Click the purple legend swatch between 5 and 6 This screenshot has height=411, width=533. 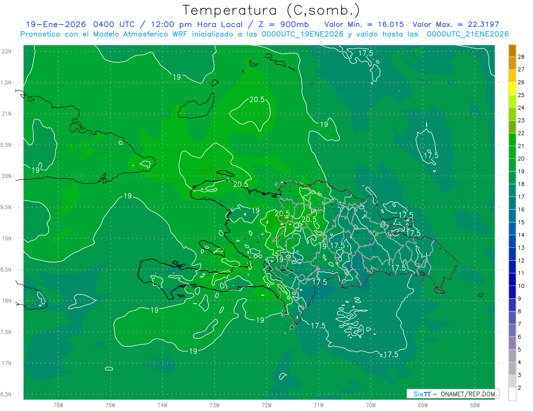512,343
